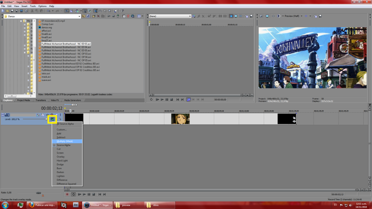Delete the selected file in Explorer
The width and height of the screenshot is (372, 209).
pyautogui.click(x=98, y=16)
